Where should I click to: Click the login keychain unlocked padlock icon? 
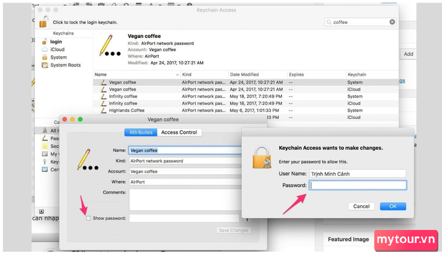tap(44, 42)
